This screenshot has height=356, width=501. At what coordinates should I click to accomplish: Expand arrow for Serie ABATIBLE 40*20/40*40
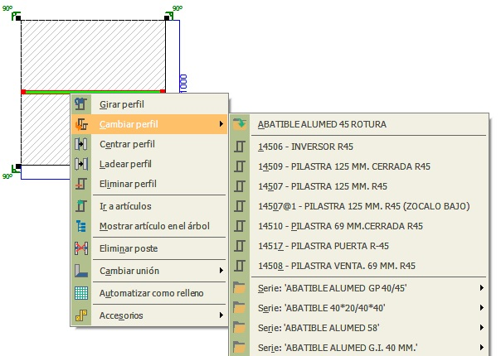click(482, 307)
